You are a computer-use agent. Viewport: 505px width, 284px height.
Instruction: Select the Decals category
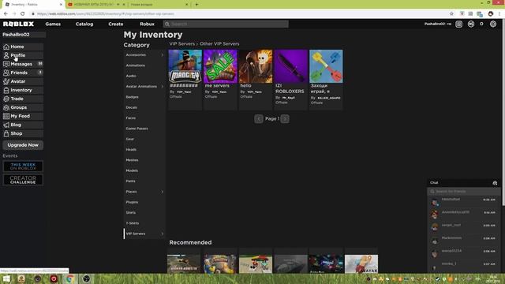coord(132,107)
